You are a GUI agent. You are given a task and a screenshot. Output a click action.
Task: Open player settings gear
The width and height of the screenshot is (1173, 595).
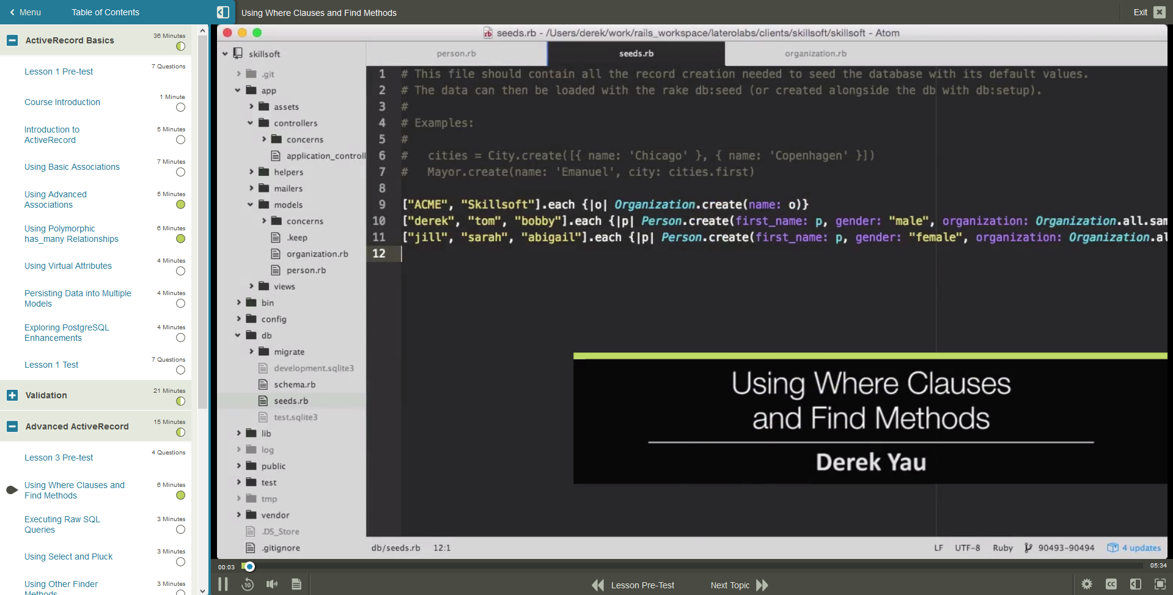click(x=1087, y=585)
